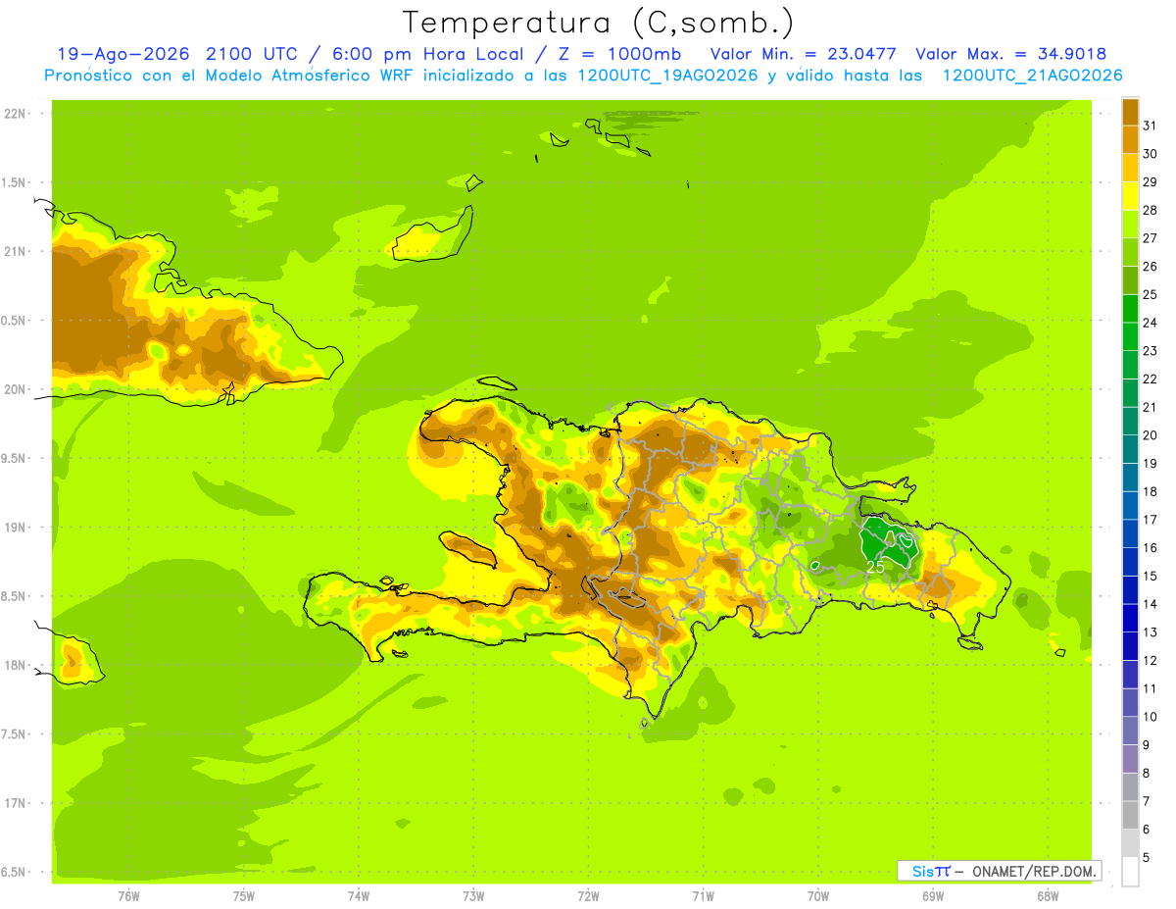Click the "1.5N" latitude label
Screen dimensions: 1176x909
[15, 182]
